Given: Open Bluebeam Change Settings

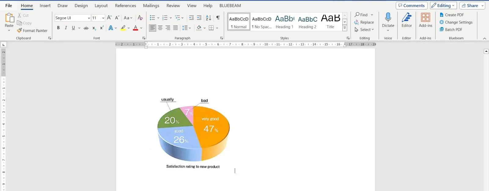Looking at the screenshot, I should [x=456, y=22].
